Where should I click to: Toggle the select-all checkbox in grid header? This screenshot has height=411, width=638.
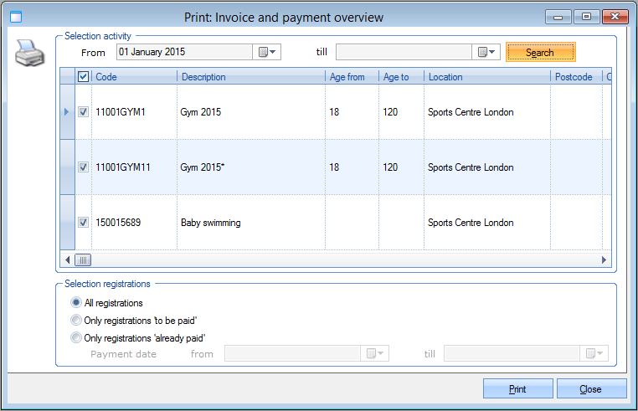[83, 77]
